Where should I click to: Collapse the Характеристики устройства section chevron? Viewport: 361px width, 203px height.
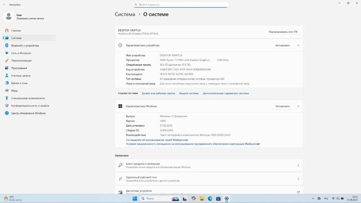[298, 45]
